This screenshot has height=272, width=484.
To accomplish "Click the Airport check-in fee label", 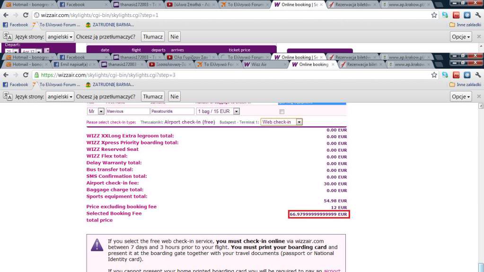I will click(113, 183).
